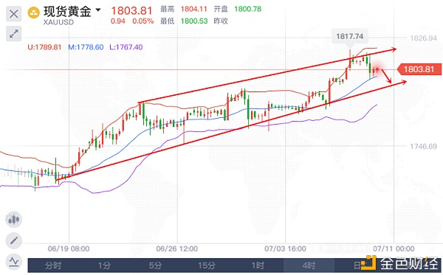Select the 4时 timeframe tab
This screenshot has width=443, height=275.
point(309,265)
